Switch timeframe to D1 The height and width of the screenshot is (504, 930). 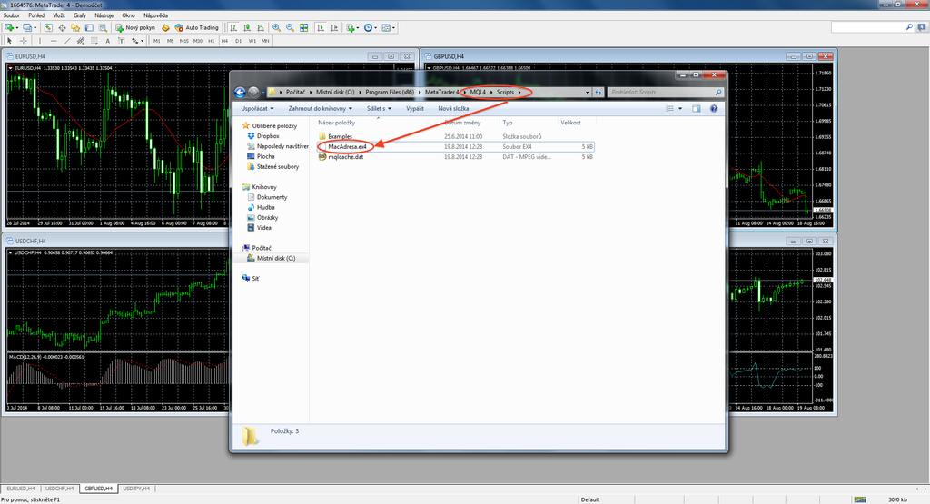(239, 41)
